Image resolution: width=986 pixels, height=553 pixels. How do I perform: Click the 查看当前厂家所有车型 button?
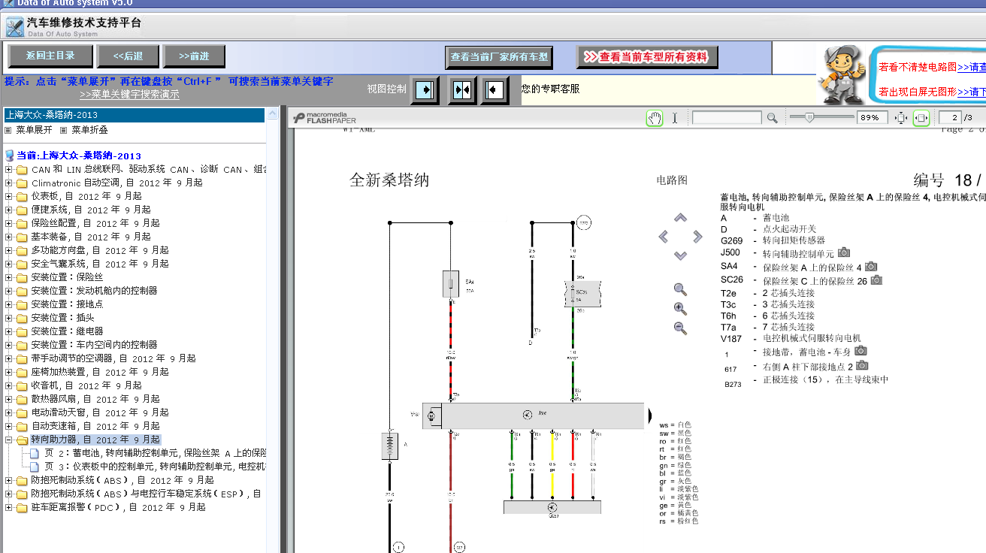coord(499,56)
